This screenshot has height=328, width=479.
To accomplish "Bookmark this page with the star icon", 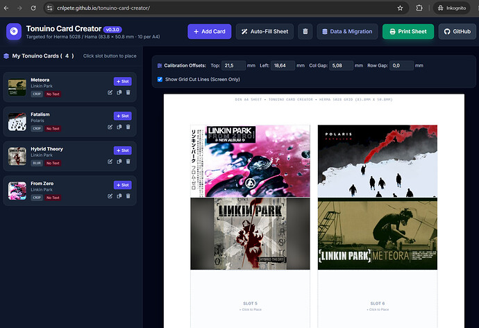I will (400, 8).
